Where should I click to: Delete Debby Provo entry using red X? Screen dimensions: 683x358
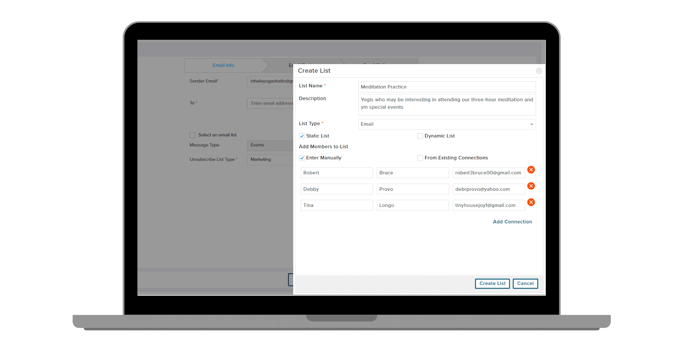coord(531,186)
